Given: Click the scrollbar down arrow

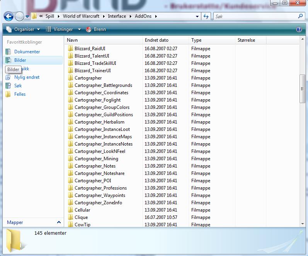Looking at the screenshot, I should (x=303, y=224).
